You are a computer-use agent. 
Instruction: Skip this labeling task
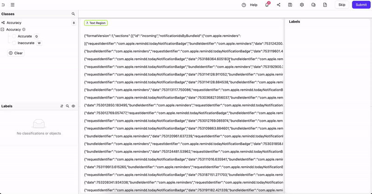(342, 5)
